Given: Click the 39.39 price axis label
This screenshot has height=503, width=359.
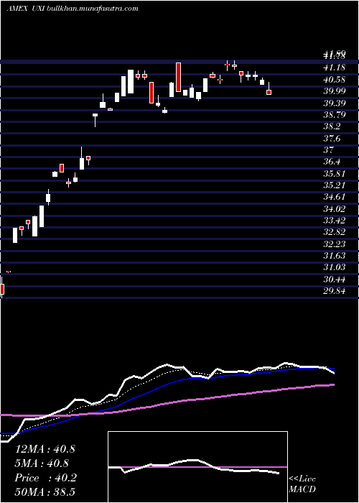Looking at the screenshot, I should pyautogui.click(x=334, y=103).
